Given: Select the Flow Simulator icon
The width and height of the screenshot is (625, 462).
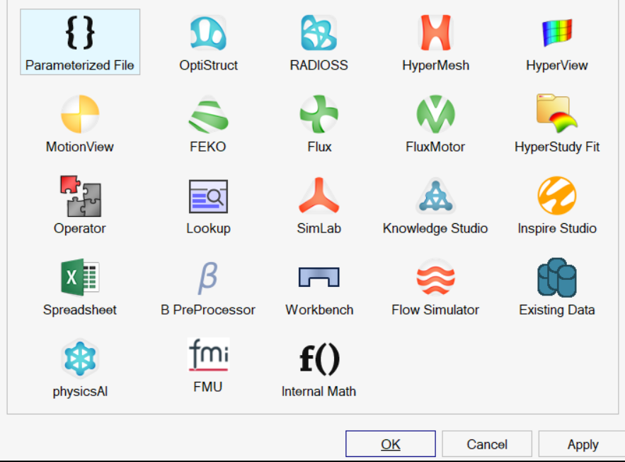Looking at the screenshot, I should pyautogui.click(x=435, y=277).
